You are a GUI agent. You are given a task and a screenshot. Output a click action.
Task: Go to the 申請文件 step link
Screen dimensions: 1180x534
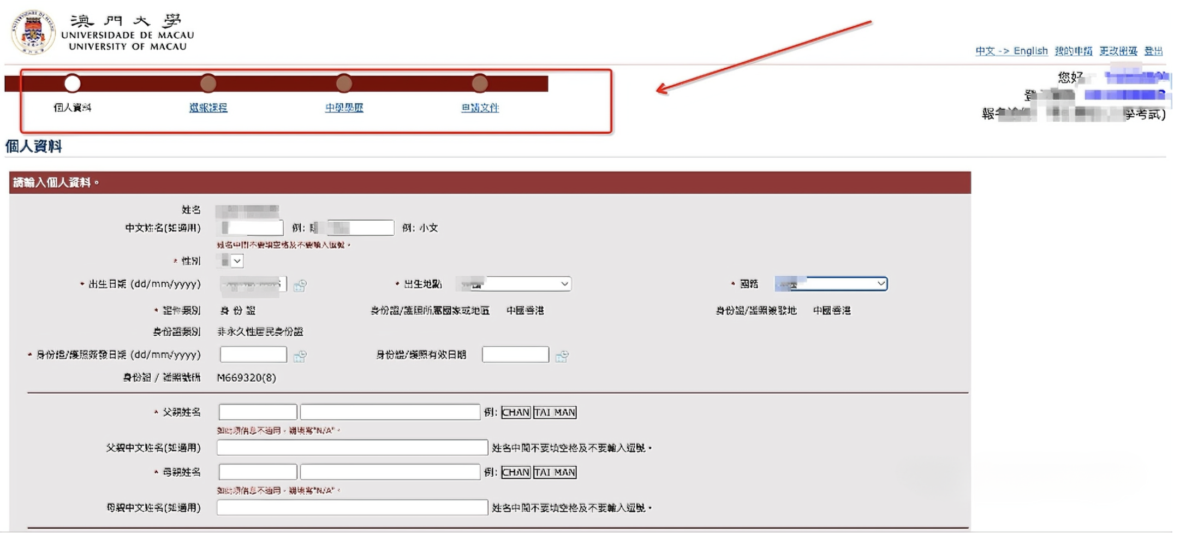point(480,108)
